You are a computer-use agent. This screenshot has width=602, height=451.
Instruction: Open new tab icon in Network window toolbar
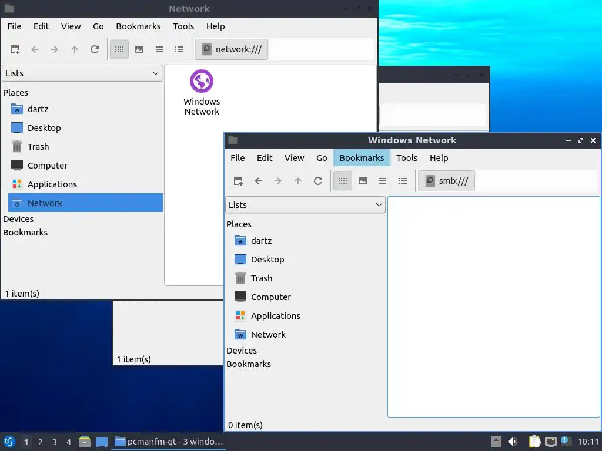point(15,49)
